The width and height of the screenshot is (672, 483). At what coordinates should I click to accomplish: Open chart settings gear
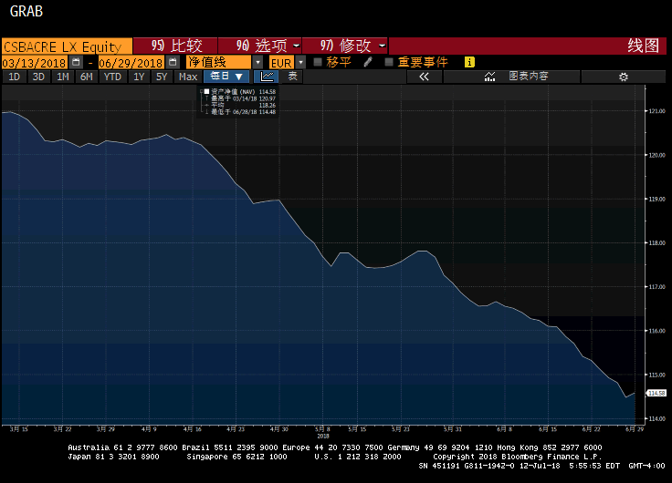[x=623, y=77]
